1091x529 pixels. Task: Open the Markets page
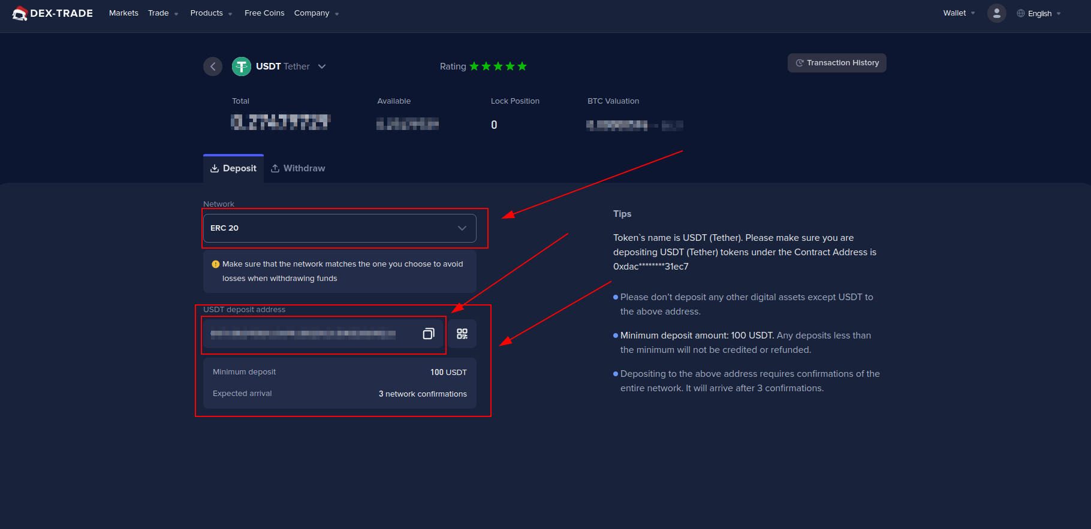(x=123, y=13)
